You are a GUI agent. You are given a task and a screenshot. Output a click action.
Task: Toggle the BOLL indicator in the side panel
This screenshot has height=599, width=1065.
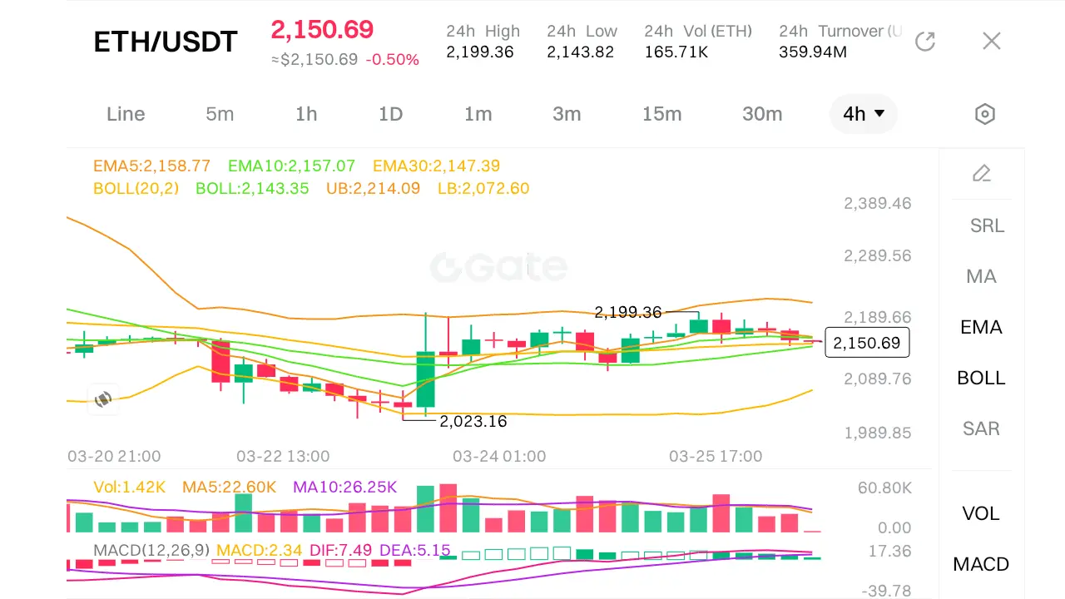982,378
